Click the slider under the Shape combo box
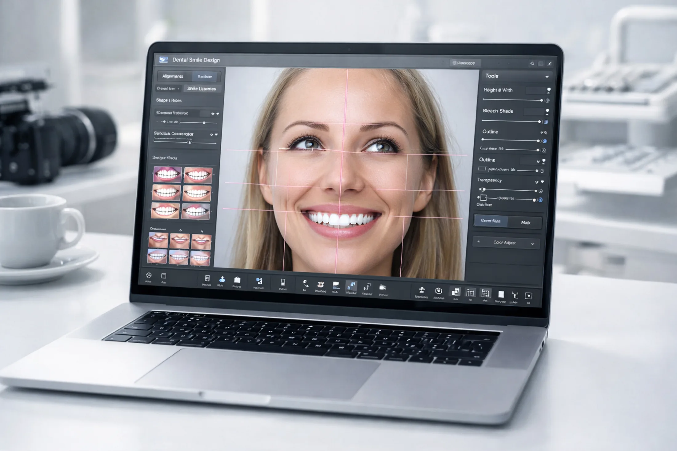This screenshot has width=677, height=451. coord(198,122)
